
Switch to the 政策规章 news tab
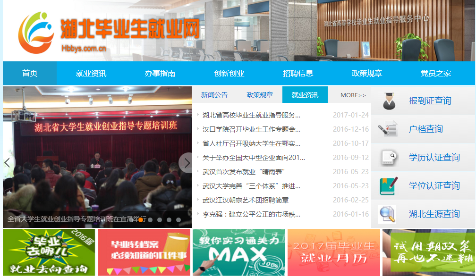(260, 95)
